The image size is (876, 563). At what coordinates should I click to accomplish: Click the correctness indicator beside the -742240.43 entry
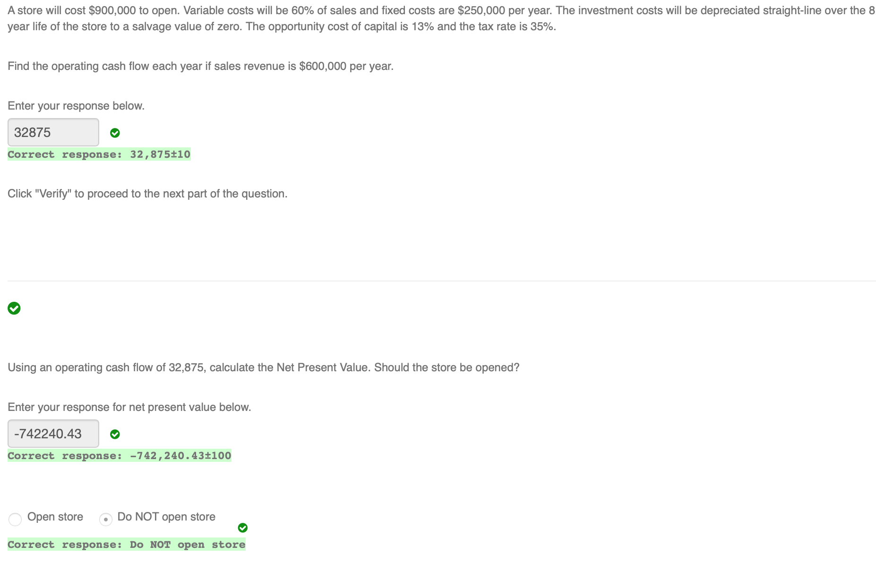pyautogui.click(x=115, y=434)
